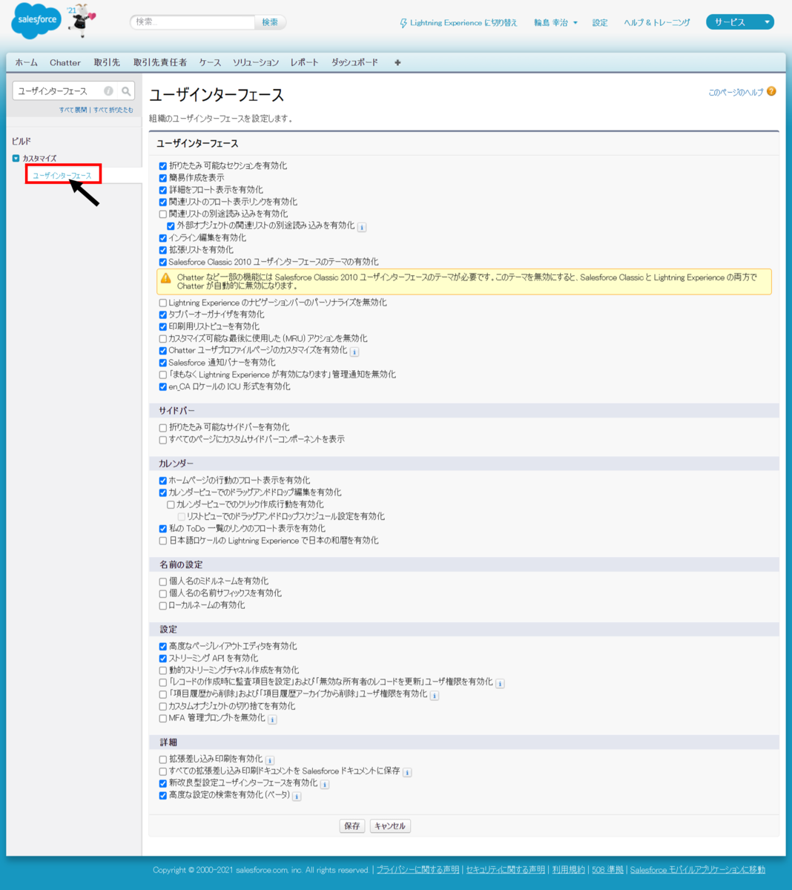This screenshot has width=792, height=890.
Task: Go to the ケース tab
Action: [x=210, y=63]
